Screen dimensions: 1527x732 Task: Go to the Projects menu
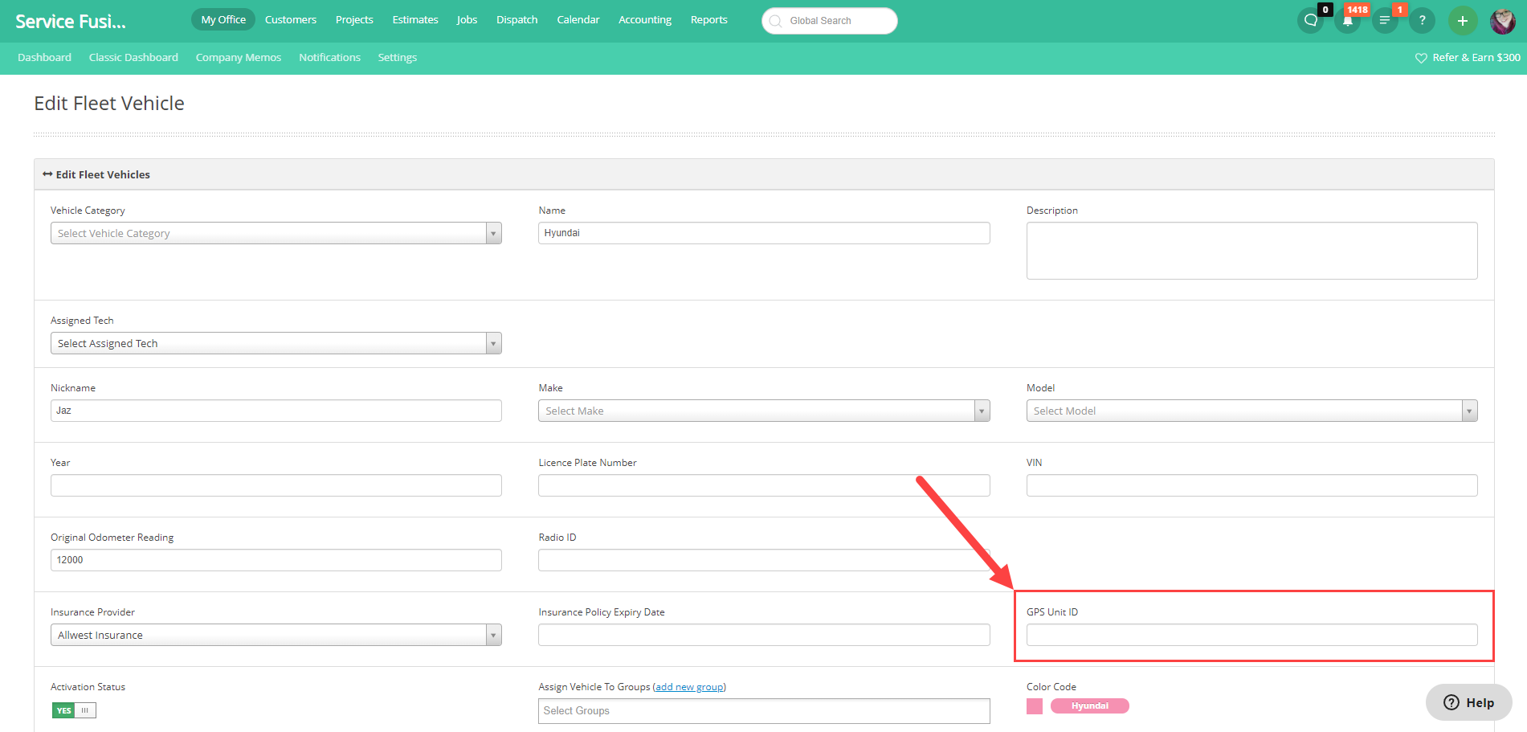click(354, 19)
